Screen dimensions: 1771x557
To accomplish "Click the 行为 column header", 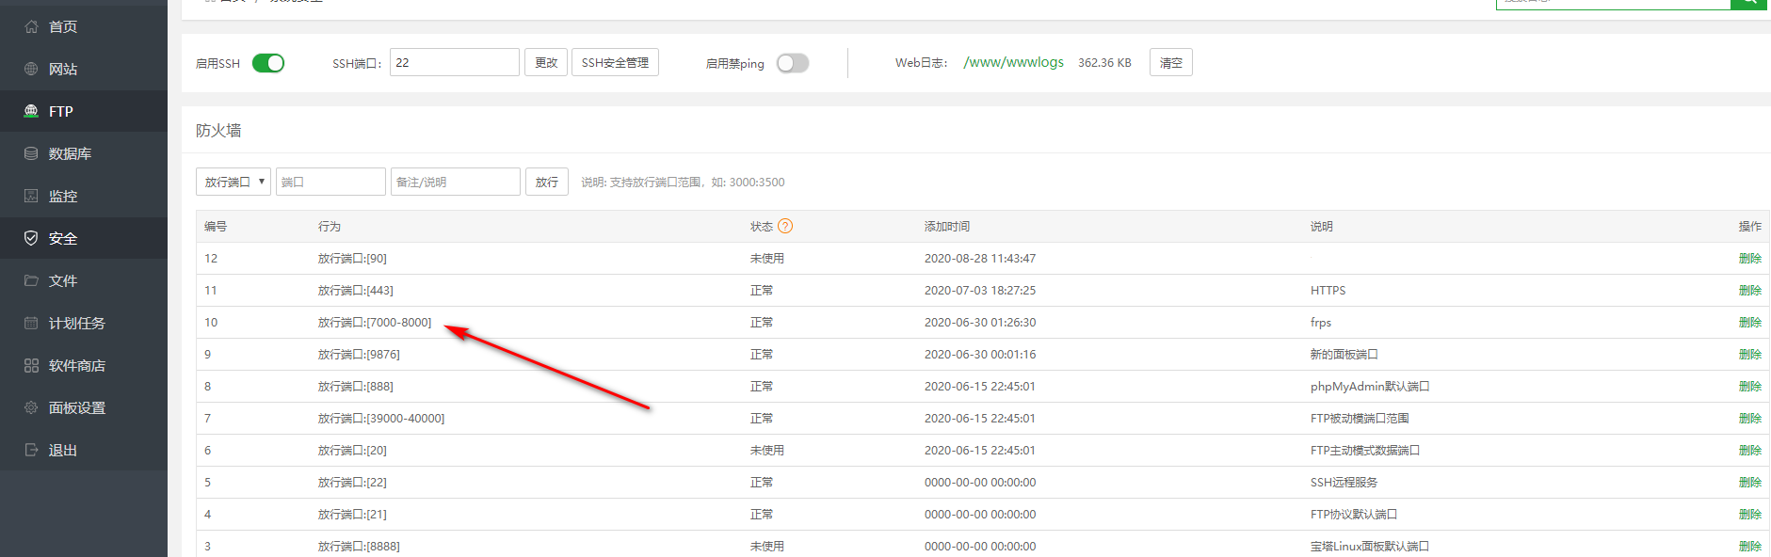I will click(330, 226).
